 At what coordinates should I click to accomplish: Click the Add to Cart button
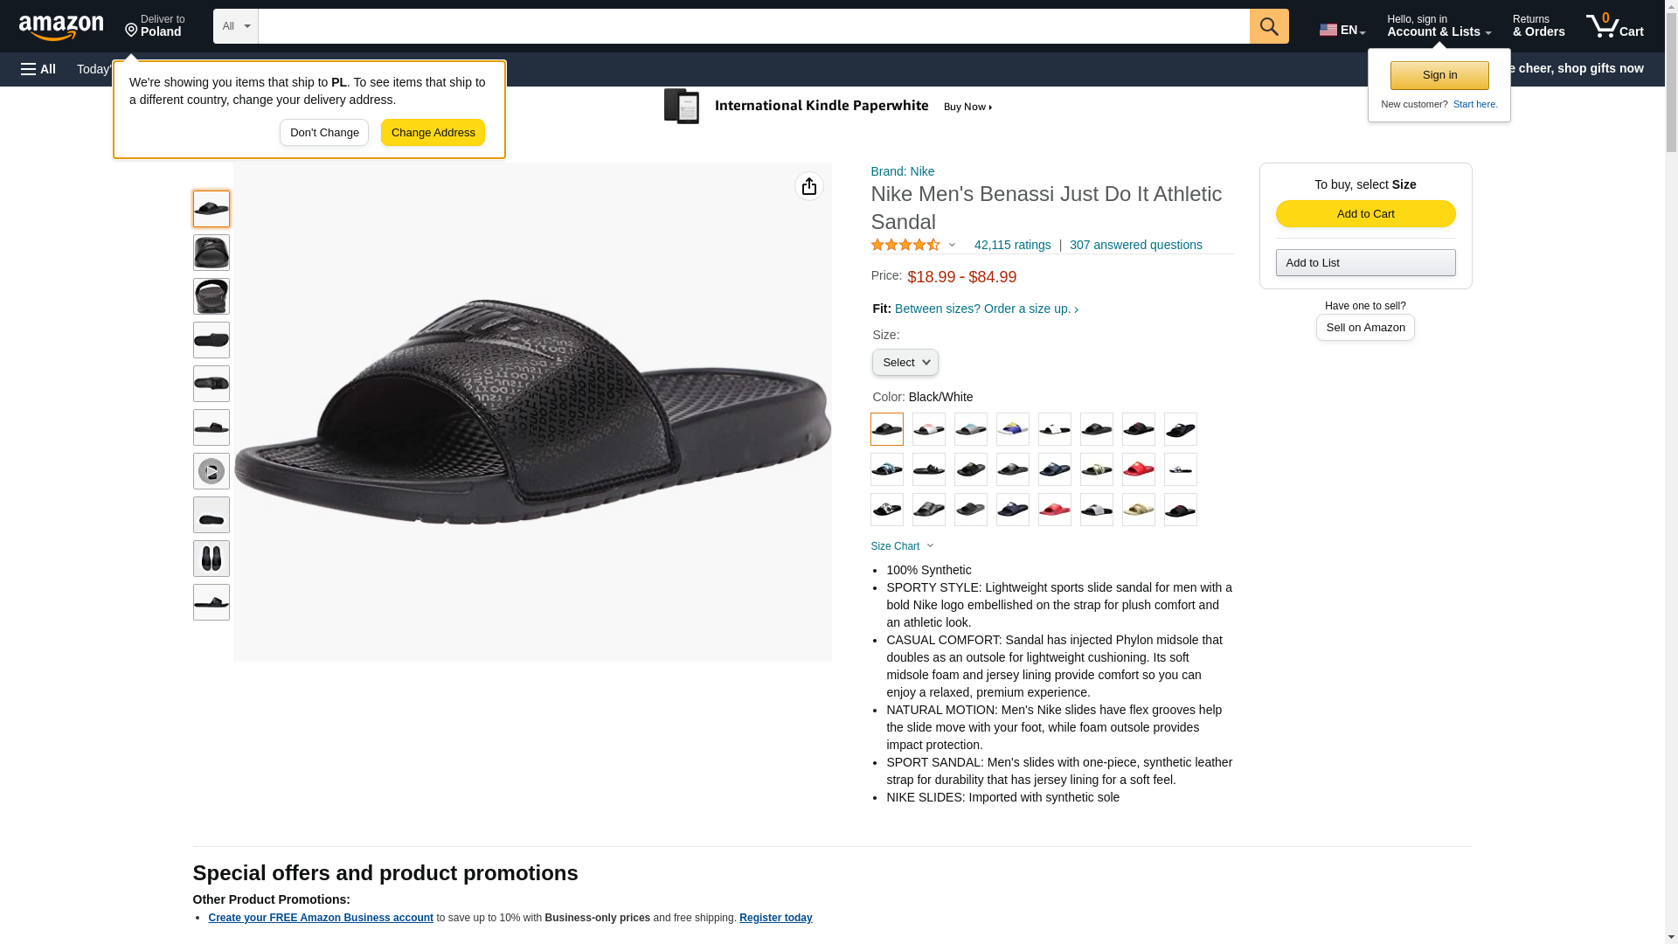point(1365,214)
